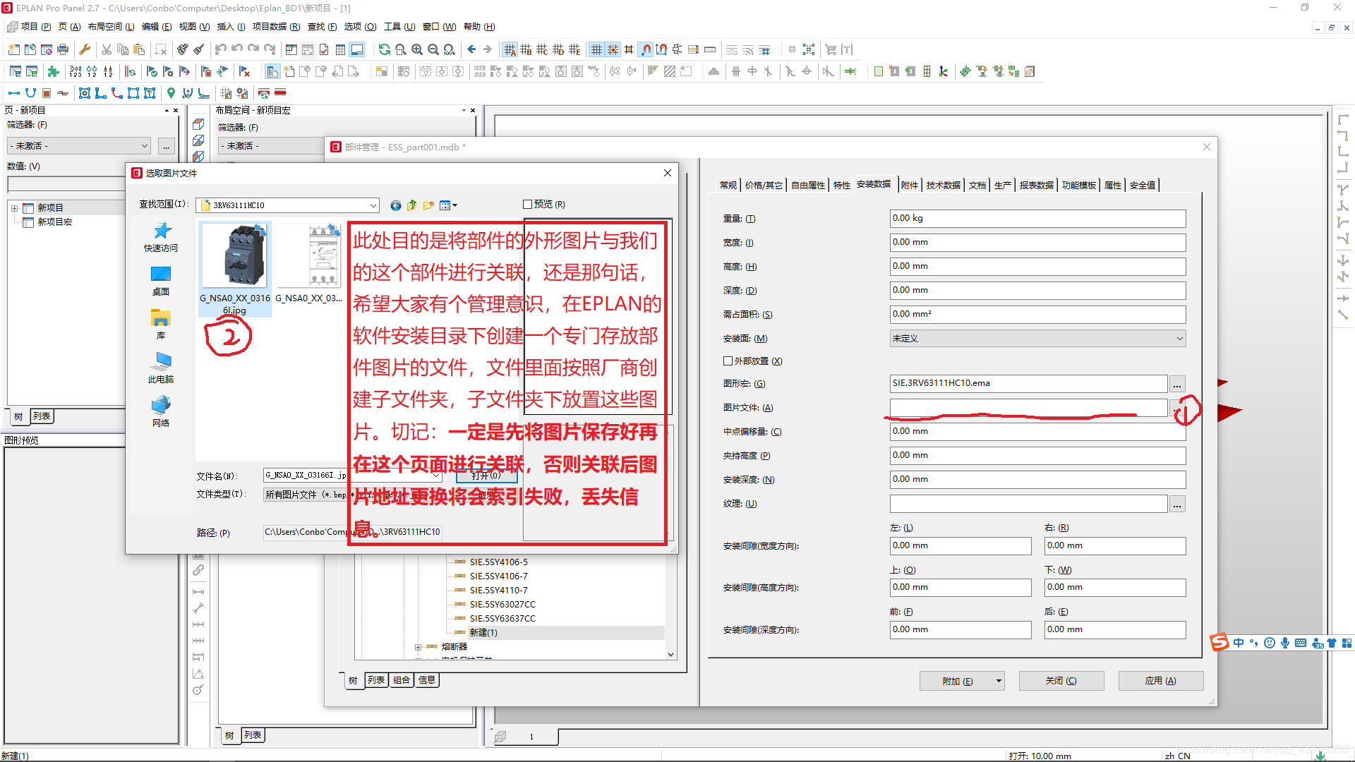Go up one folder in file dialog
The height and width of the screenshot is (762, 1355).
click(412, 205)
